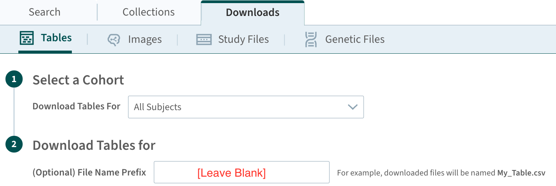Select the Tables sub-tab label

57,38
